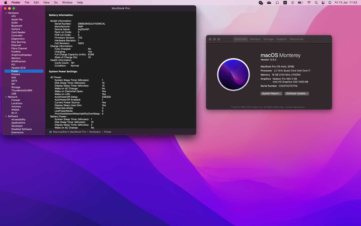Select Printers in the sidebar

tap(16, 74)
